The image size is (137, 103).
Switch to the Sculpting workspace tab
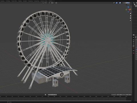pos(2,1)
